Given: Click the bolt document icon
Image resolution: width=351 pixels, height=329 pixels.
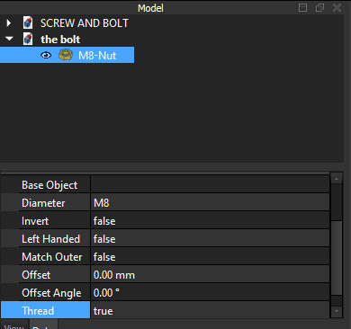Looking at the screenshot, I should coord(28,39).
